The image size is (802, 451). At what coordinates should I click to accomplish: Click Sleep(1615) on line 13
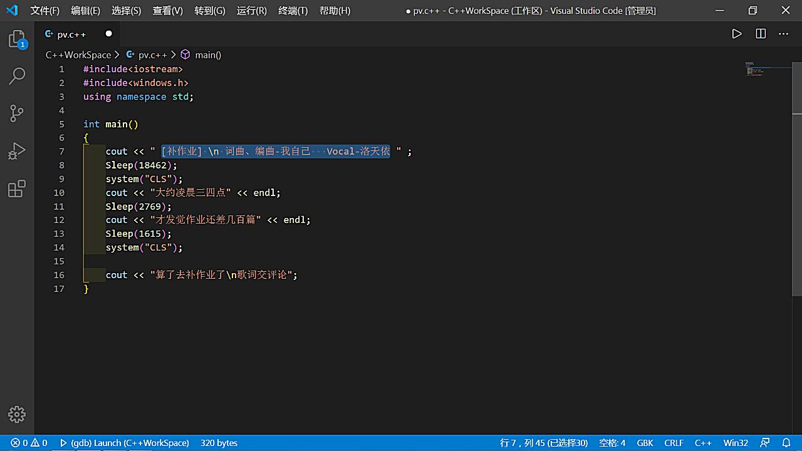(x=138, y=234)
